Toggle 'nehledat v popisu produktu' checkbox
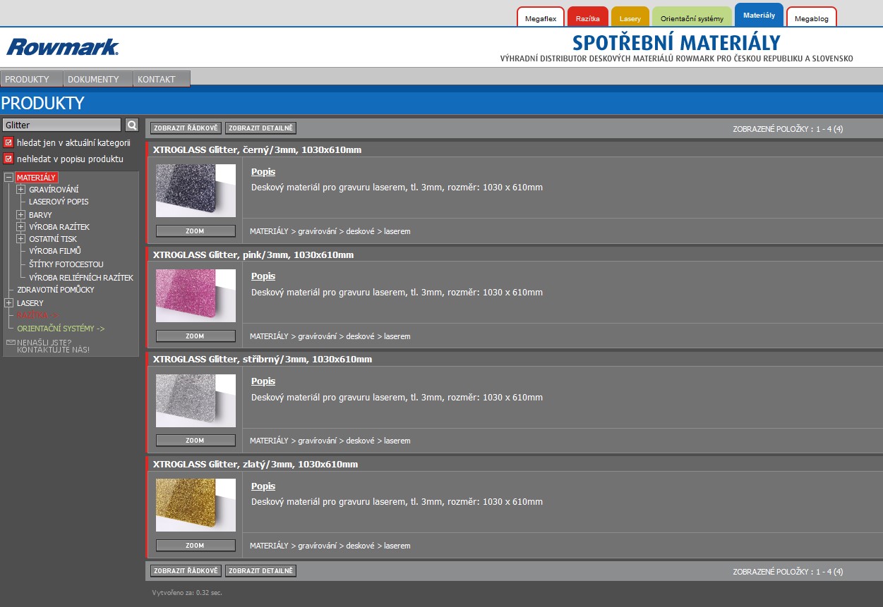Image resolution: width=883 pixels, height=607 pixels. coord(8,159)
